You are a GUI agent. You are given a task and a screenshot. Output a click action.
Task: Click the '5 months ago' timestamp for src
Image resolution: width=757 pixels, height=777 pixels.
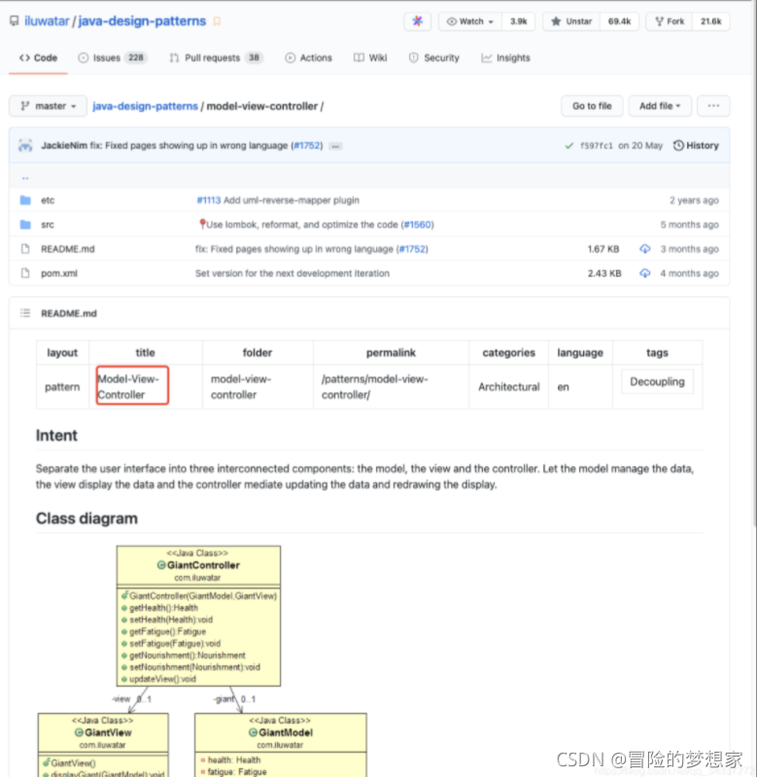point(689,224)
